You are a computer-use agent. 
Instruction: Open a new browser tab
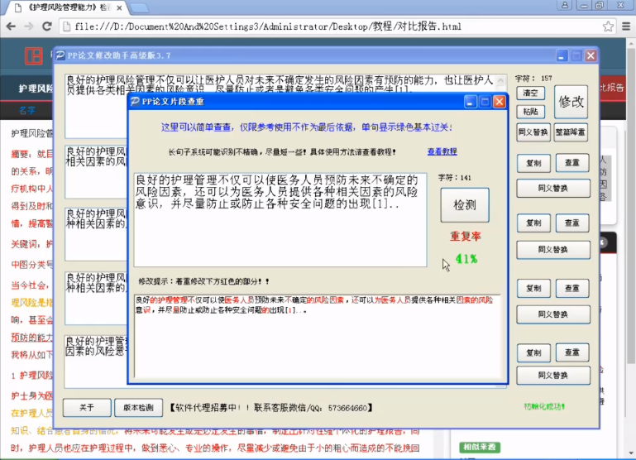pyautogui.click(x=140, y=7)
